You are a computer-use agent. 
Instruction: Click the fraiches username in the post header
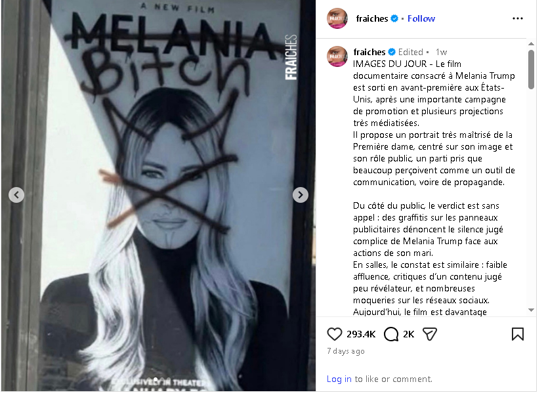tap(371, 18)
